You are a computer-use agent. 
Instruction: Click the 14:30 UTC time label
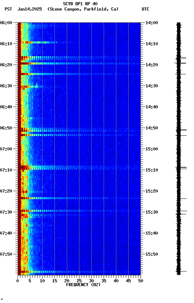(152, 86)
